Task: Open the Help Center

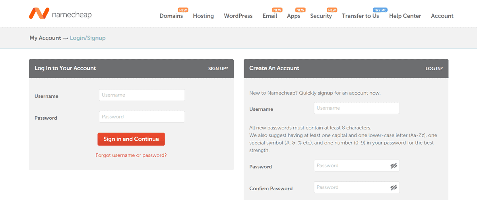Action: coord(405,16)
